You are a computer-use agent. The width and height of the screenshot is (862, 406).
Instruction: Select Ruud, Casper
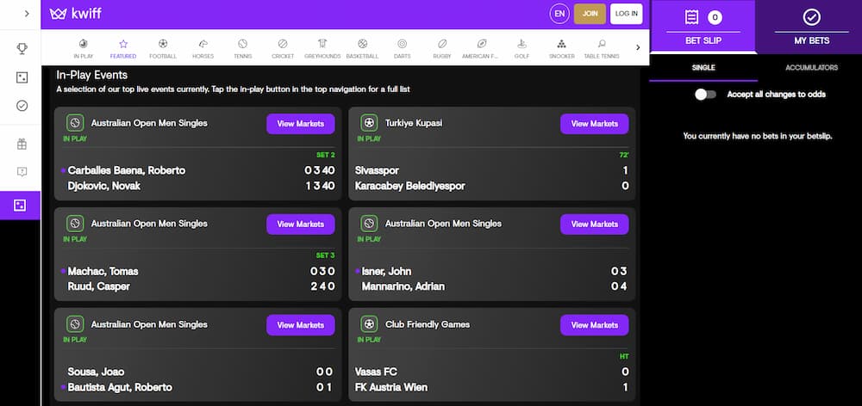tap(99, 286)
